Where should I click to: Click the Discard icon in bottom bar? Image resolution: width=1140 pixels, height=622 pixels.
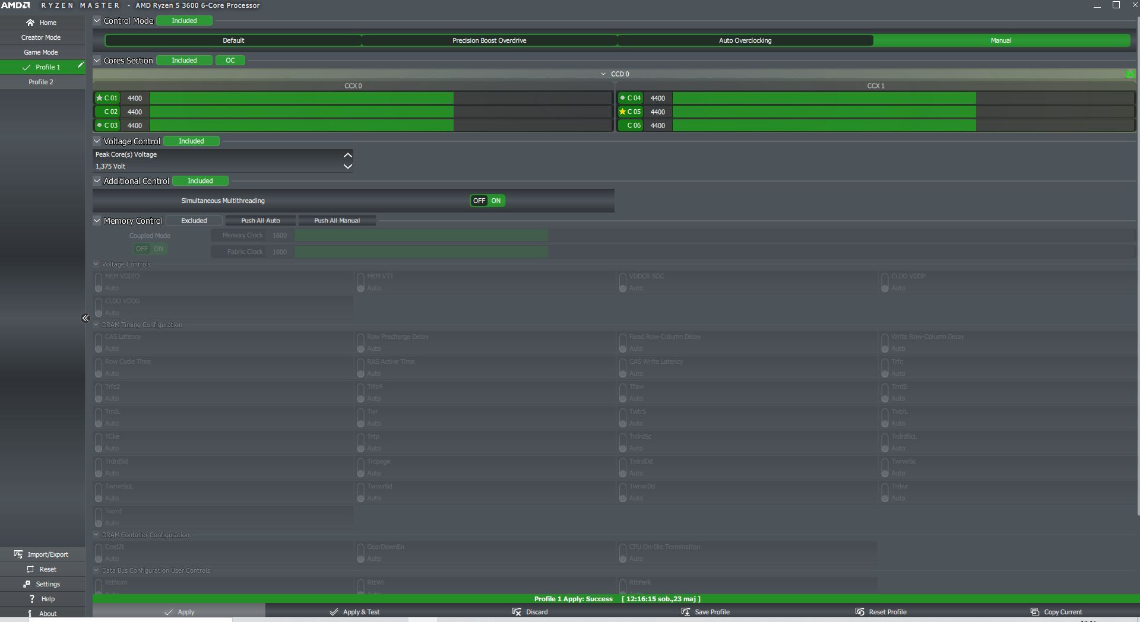tap(517, 612)
